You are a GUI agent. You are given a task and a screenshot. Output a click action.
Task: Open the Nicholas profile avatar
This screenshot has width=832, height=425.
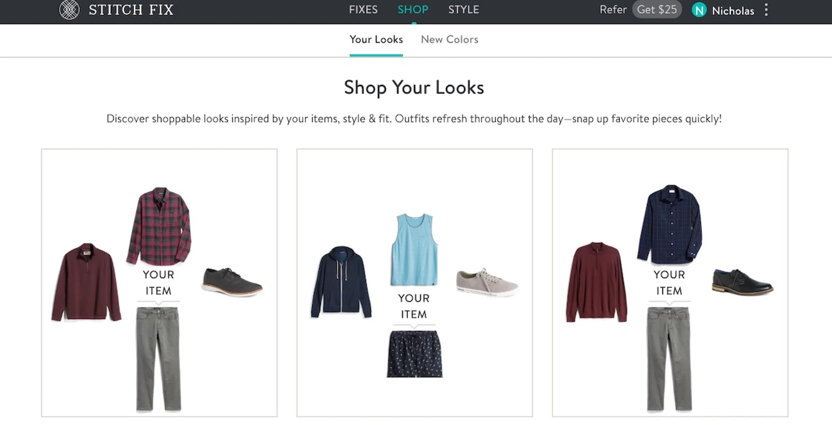(699, 10)
